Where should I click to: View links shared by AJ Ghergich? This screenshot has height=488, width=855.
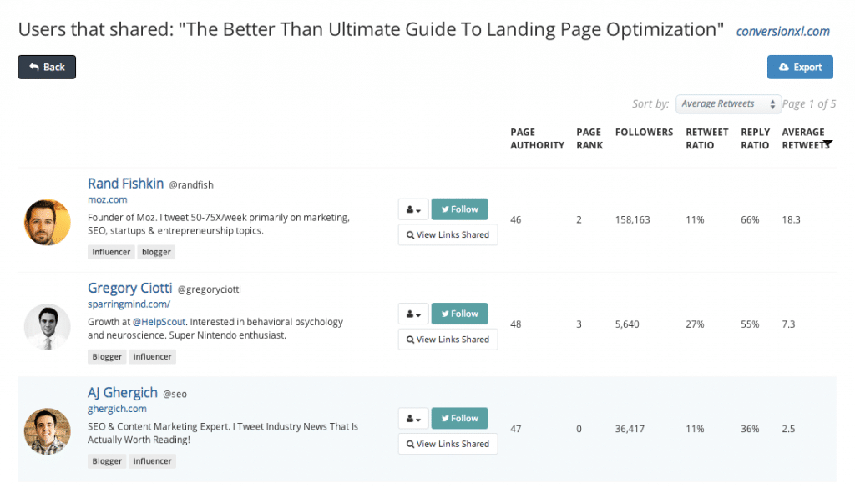pyautogui.click(x=448, y=444)
